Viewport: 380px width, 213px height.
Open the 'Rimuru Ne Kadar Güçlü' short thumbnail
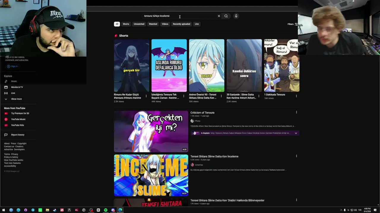pyautogui.click(x=132, y=65)
